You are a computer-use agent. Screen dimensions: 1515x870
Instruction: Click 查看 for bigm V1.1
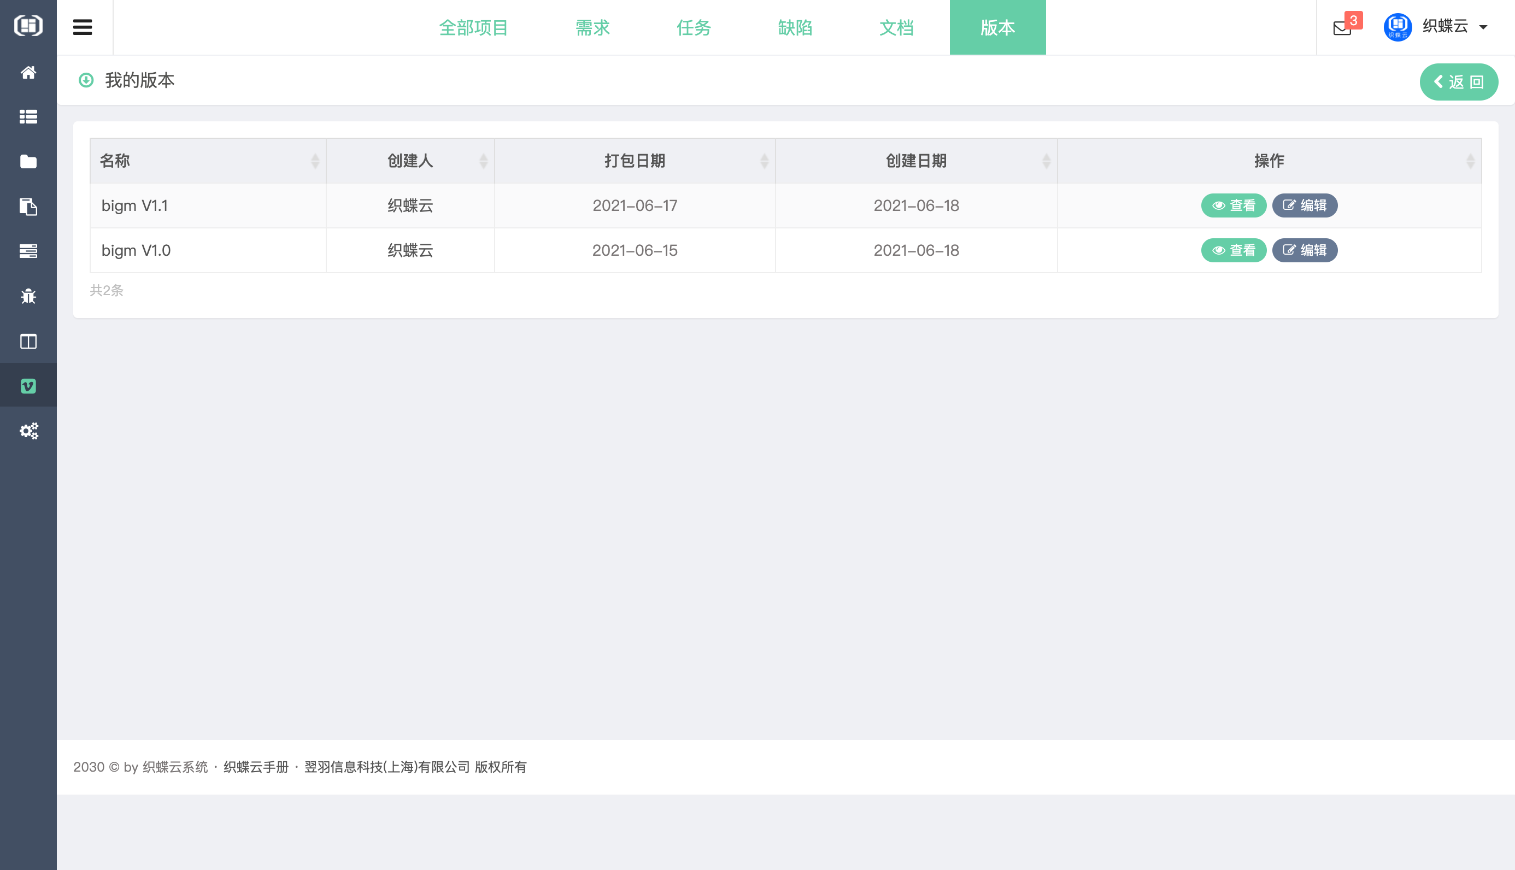tap(1233, 205)
